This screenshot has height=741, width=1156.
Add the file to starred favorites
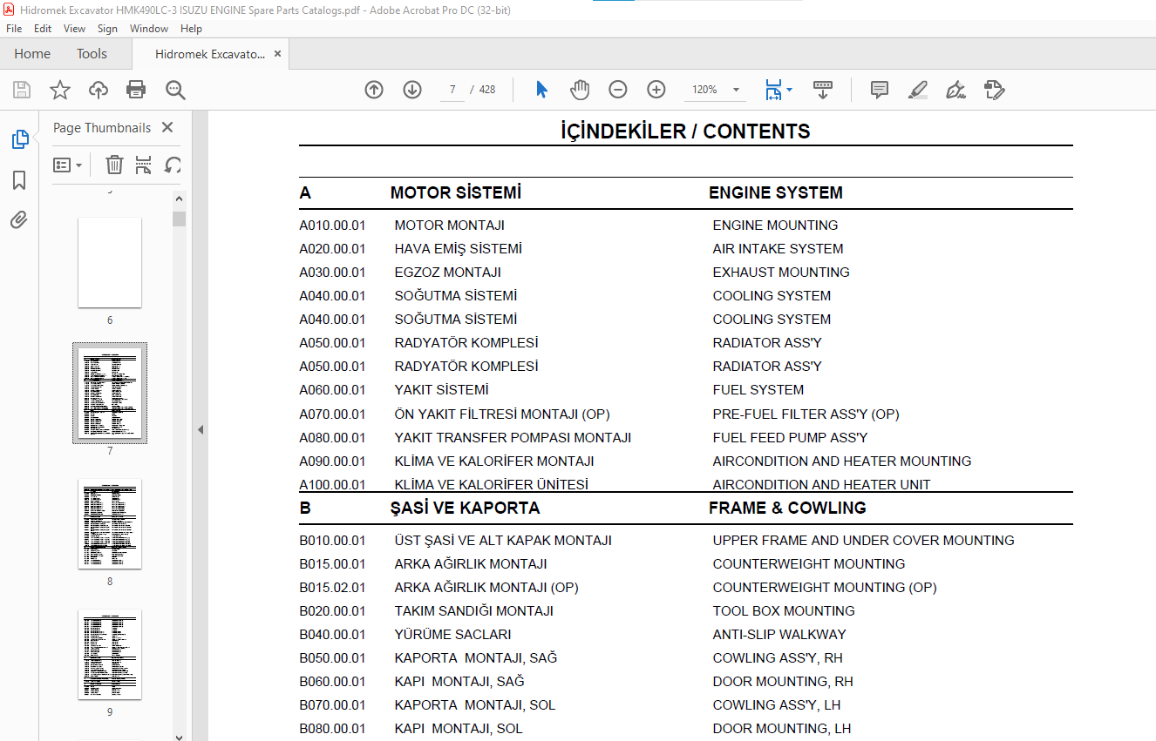[x=60, y=90]
